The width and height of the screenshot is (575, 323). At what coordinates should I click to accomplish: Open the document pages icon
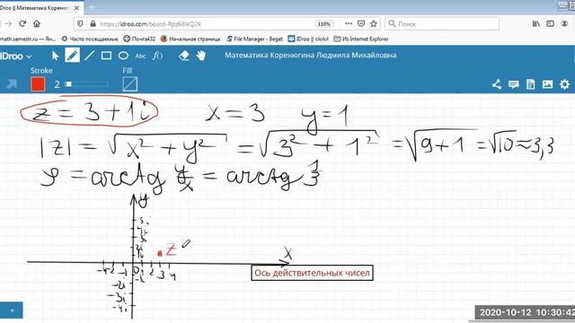pos(530,84)
